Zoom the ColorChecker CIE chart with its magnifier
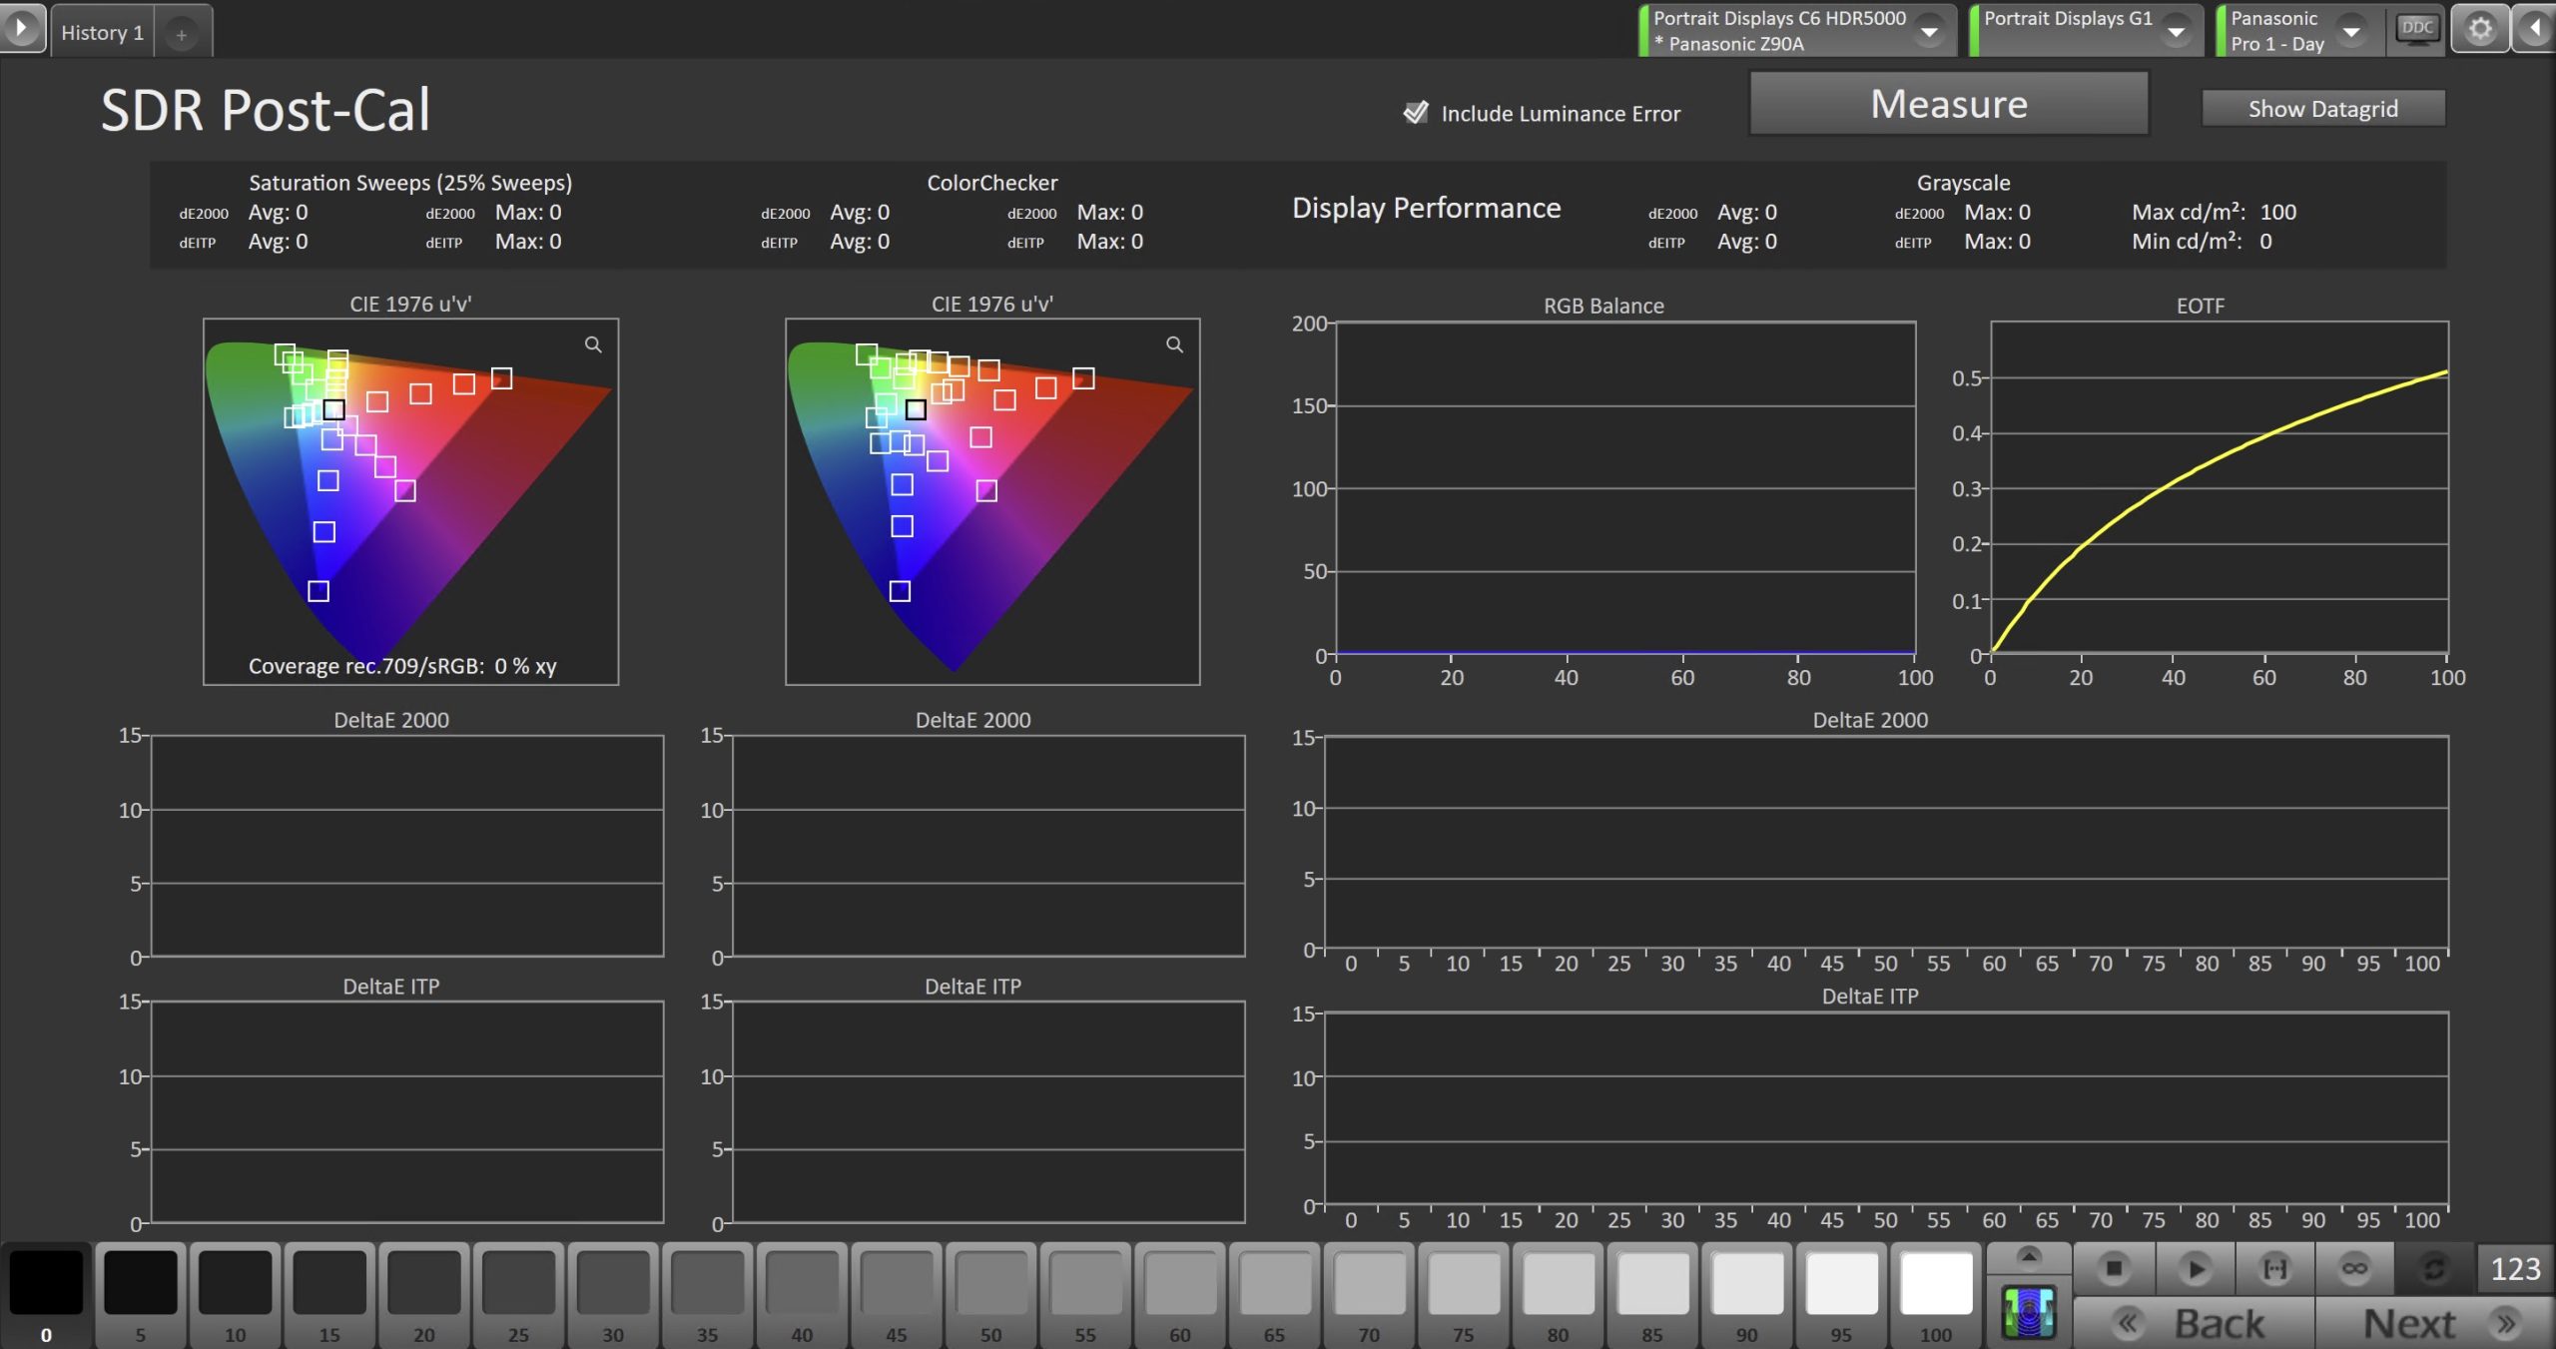The image size is (2556, 1349). coord(1174,344)
